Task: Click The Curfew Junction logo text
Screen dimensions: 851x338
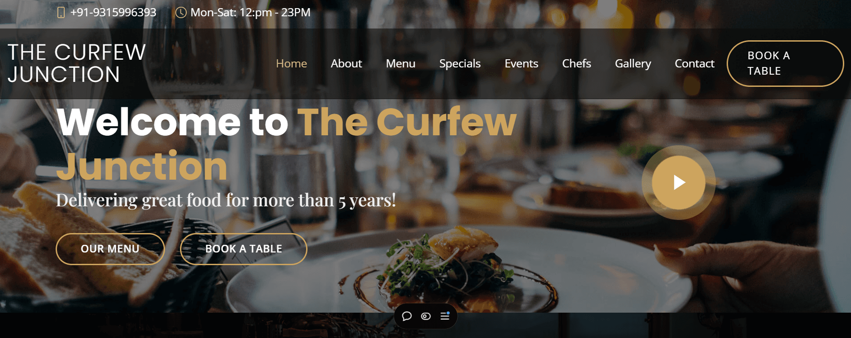Action: pos(77,63)
